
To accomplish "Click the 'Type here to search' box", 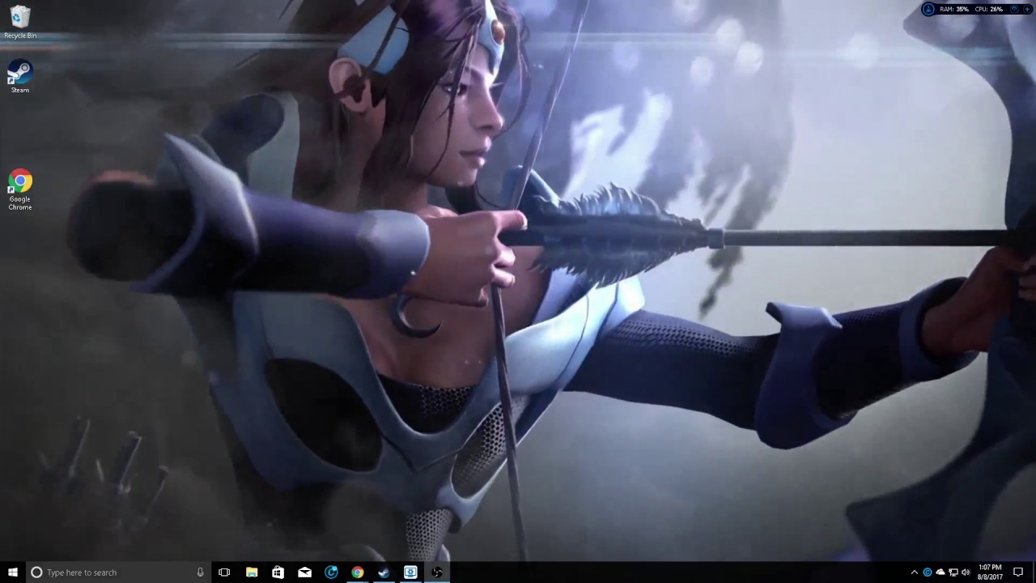I will [x=118, y=572].
